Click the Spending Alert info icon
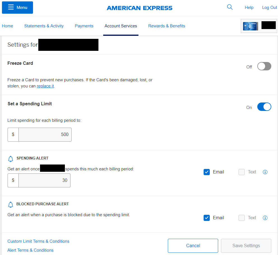278x255 pixels. pos(265,172)
